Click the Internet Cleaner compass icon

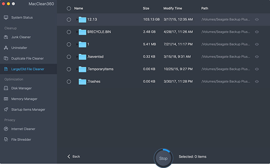click(x=6, y=129)
